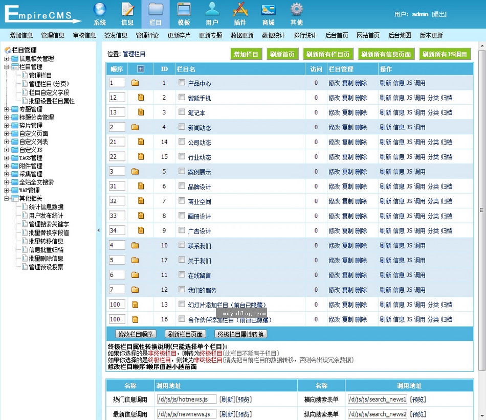Click the plus icon in table header

(141, 69)
